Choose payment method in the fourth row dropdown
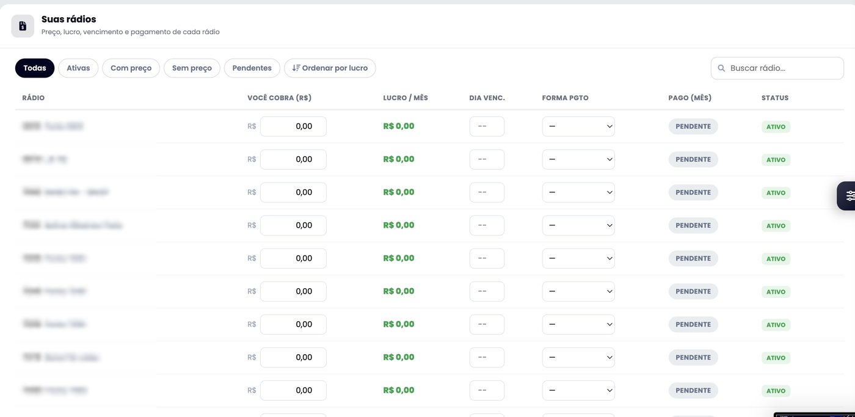The height and width of the screenshot is (417, 855). pos(578,225)
